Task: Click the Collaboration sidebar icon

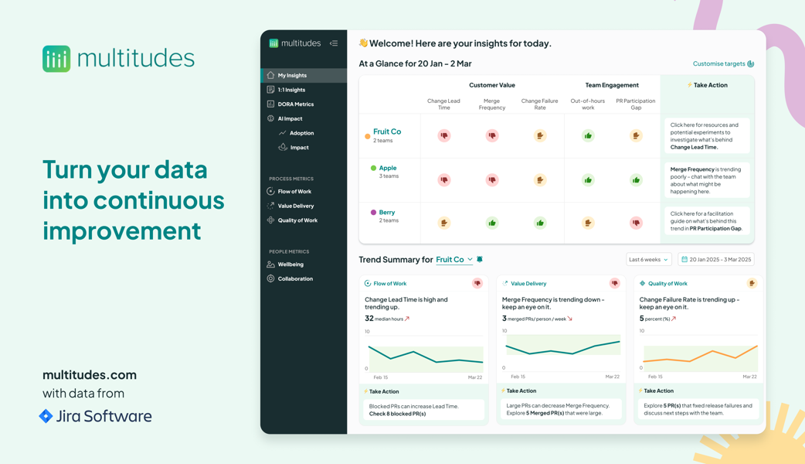Action: tap(270, 278)
